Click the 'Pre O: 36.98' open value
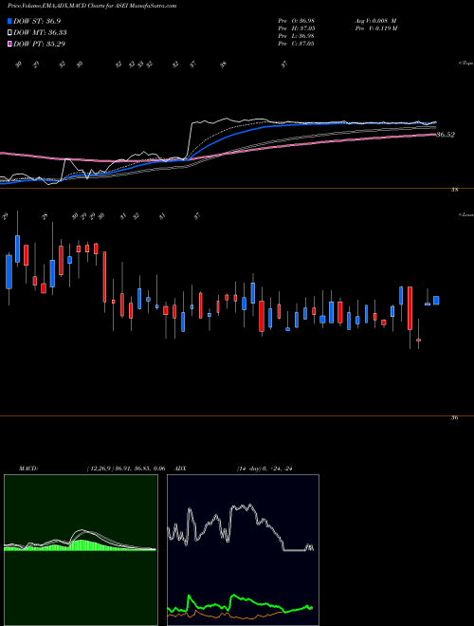Screen dimensions: 474x626 (296, 21)
